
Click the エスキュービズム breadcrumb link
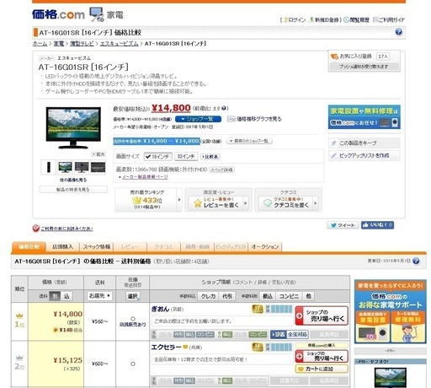[x=120, y=44]
